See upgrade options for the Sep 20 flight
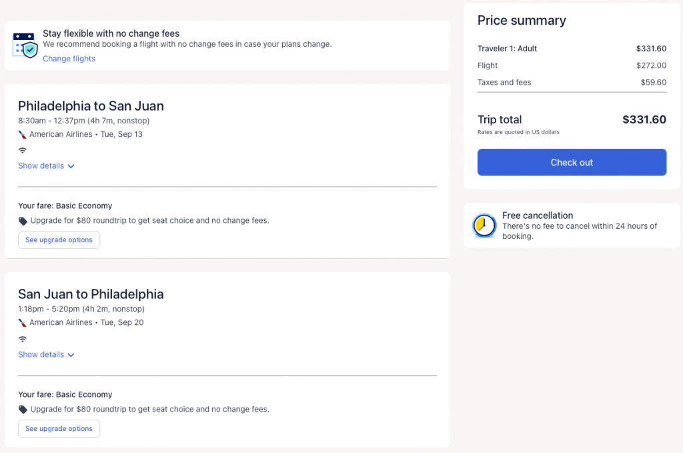Screen dimensions: 683x453 click(59, 429)
